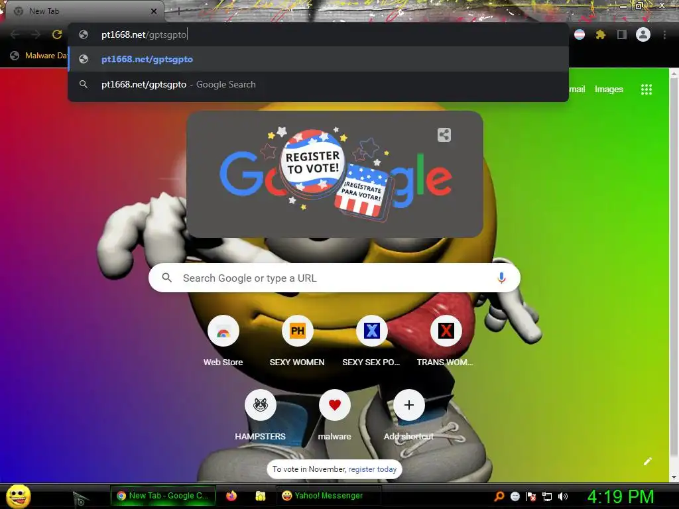The width and height of the screenshot is (679, 509).
Task: Open the Web Store shortcut
Action: point(223,331)
